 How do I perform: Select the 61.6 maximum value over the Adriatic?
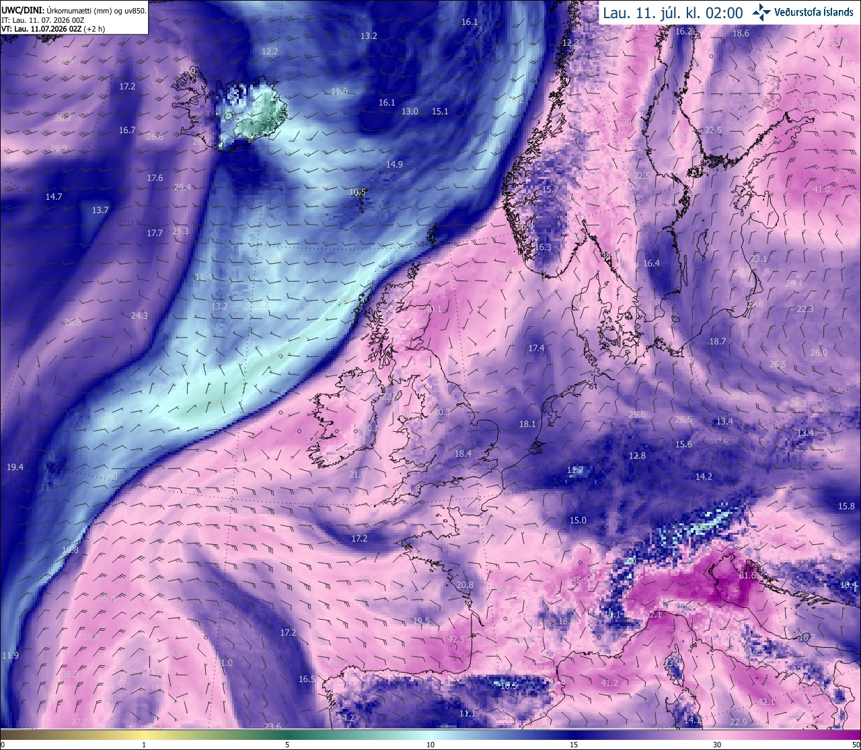747,576
